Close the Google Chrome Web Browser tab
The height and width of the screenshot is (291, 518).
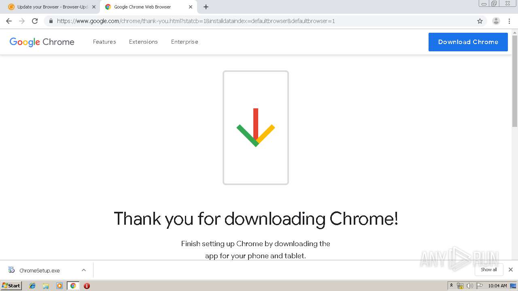click(191, 7)
